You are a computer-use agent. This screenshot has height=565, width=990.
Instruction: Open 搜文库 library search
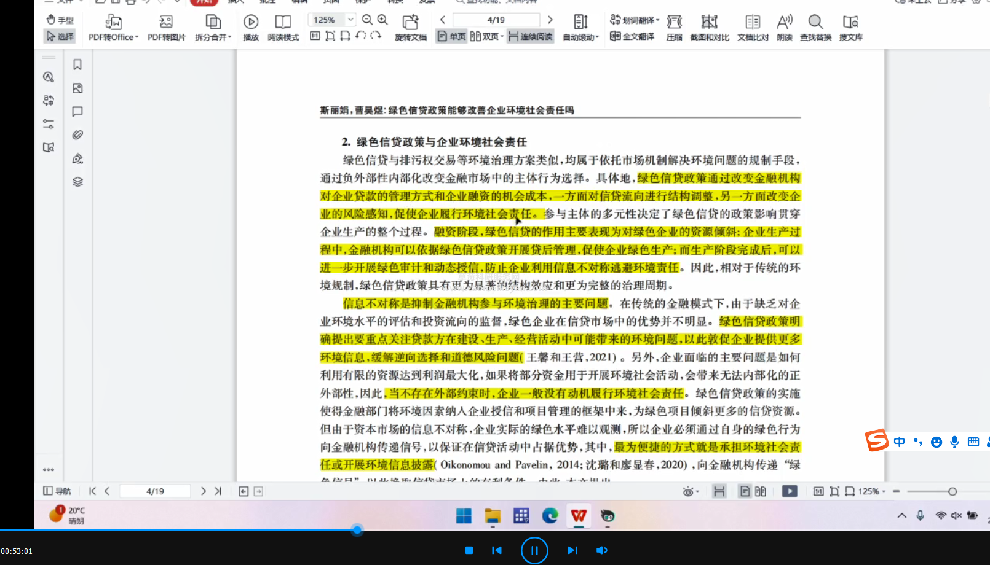(x=850, y=29)
